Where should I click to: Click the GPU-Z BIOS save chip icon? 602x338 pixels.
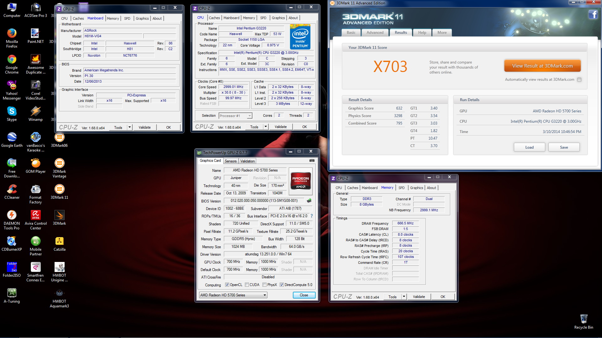(x=309, y=201)
